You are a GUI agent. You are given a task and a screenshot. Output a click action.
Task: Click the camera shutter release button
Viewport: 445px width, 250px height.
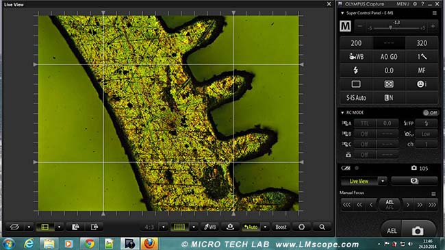(x=417, y=231)
